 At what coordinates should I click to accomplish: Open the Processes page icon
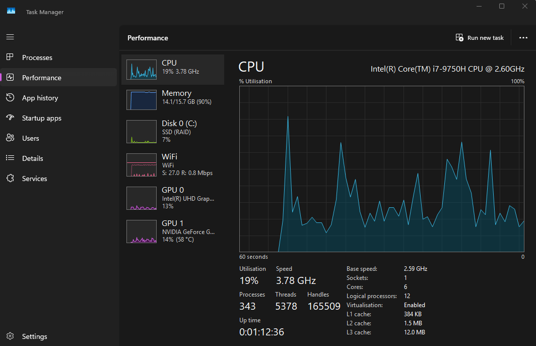point(11,57)
